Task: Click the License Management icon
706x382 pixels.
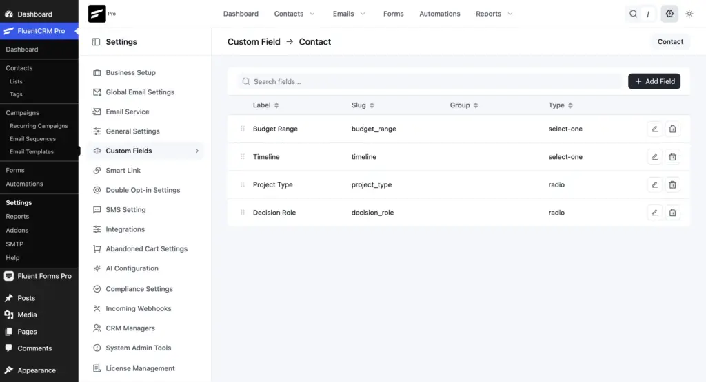Action: pos(97,368)
